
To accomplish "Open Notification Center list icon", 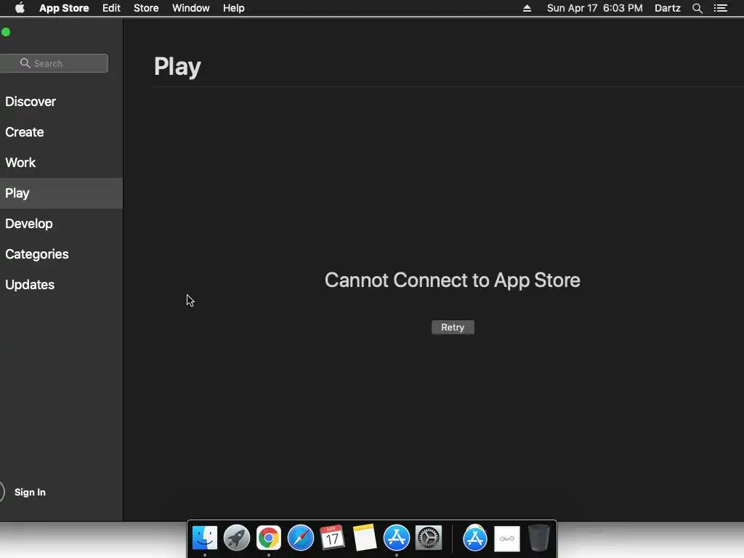I will [x=721, y=8].
